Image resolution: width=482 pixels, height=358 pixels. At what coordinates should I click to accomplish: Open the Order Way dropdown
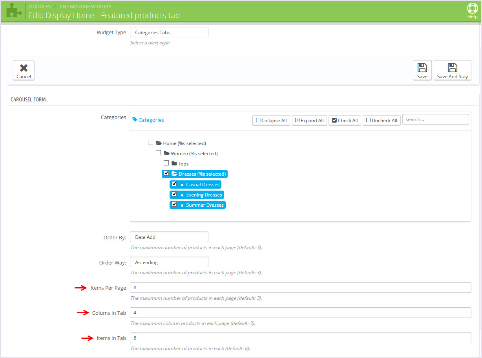pos(169,262)
